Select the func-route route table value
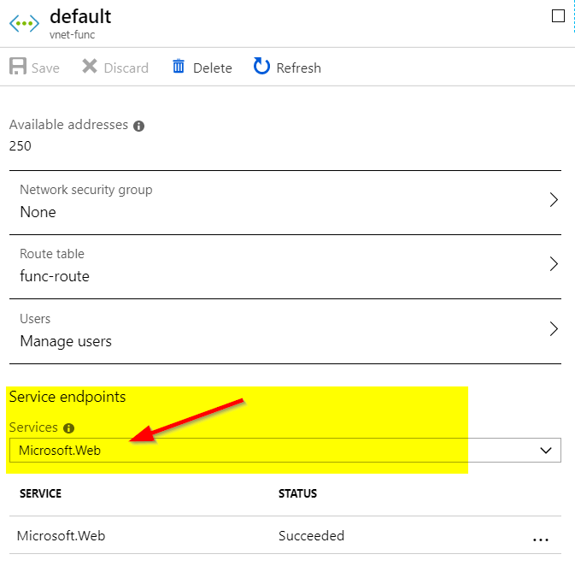Image resolution: width=575 pixels, height=572 pixels. [x=54, y=276]
